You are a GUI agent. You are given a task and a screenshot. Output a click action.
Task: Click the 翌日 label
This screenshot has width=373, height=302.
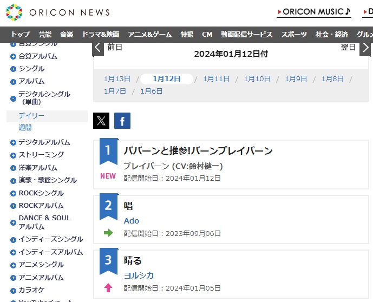(348, 47)
